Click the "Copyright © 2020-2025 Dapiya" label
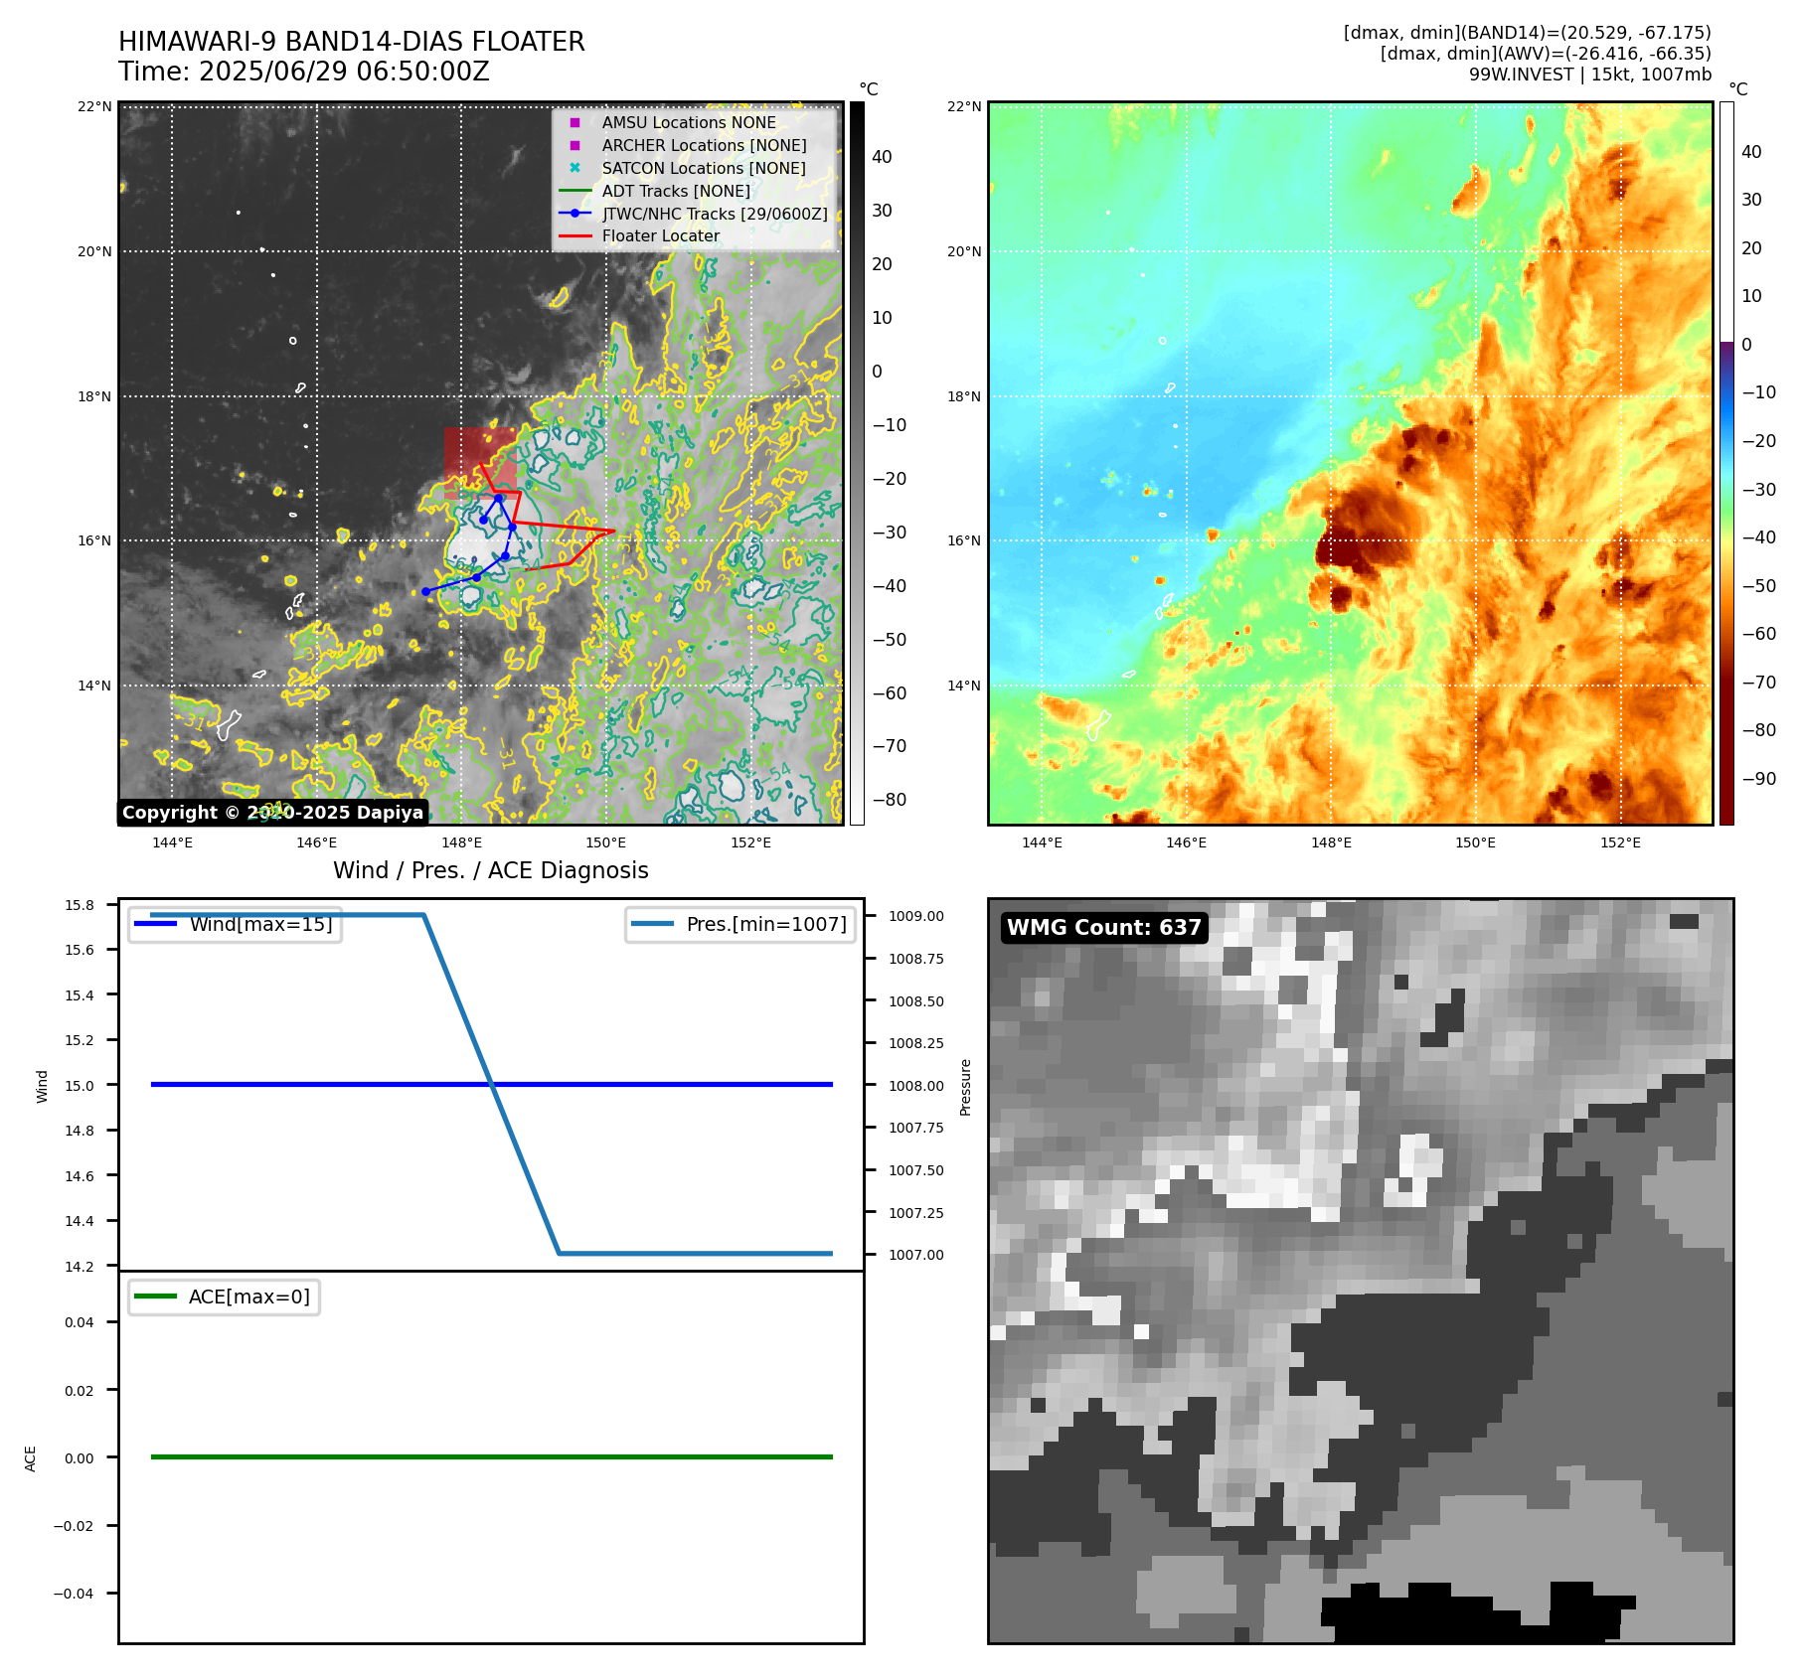 (x=272, y=813)
